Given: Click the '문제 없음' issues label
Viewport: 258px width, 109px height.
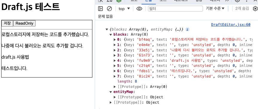Looking at the screenshot, I should click(106, 16).
